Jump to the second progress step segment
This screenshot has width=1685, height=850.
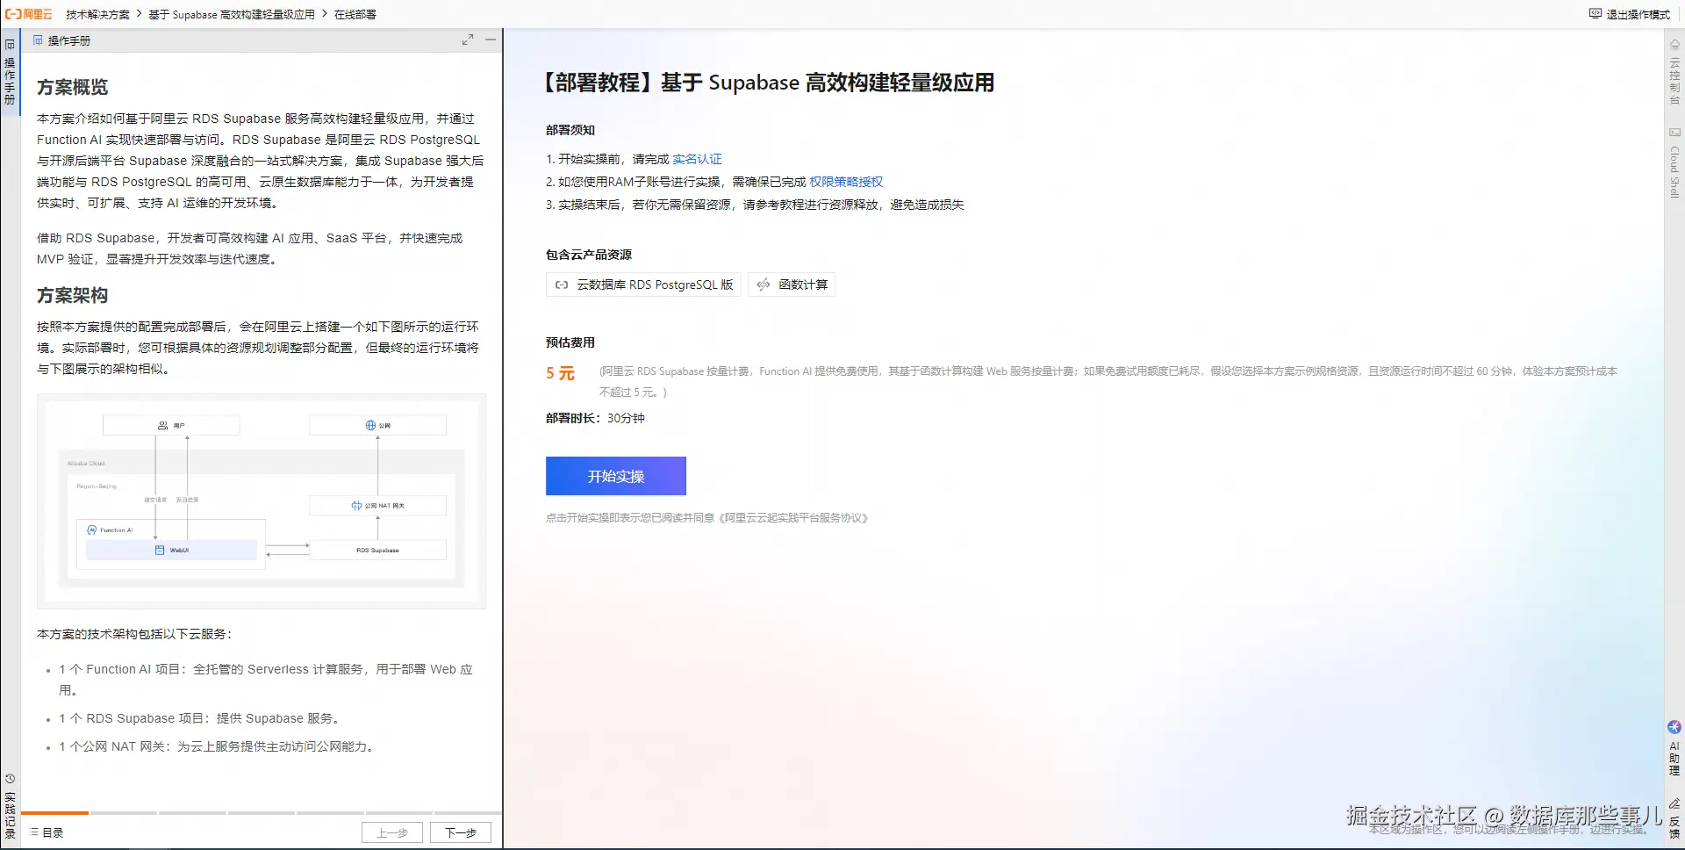tap(123, 813)
